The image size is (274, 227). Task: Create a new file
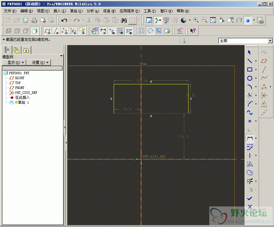coord(8,21)
